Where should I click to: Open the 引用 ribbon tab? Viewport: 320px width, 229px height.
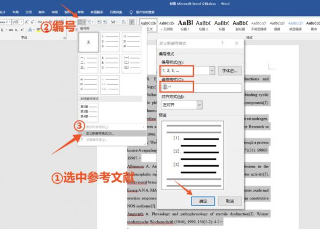point(28,11)
